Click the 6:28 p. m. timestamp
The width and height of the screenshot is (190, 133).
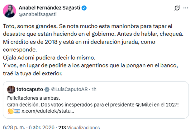pyautogui.click(x=13, y=127)
